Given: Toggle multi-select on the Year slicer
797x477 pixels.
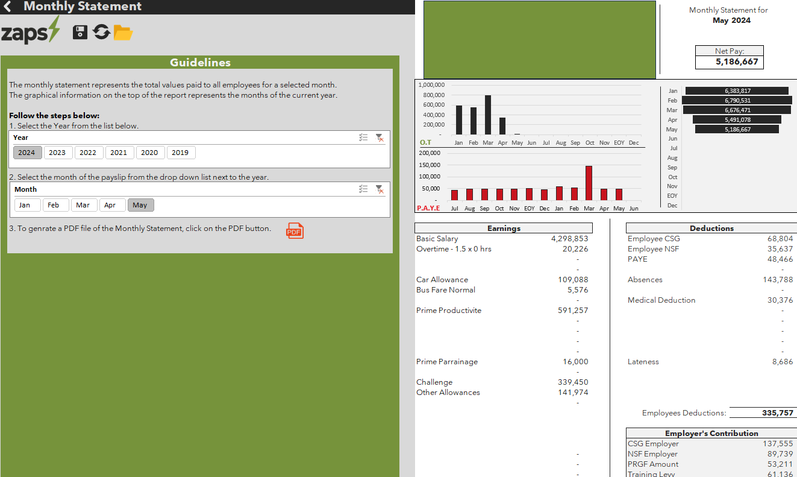Looking at the screenshot, I should click(363, 137).
